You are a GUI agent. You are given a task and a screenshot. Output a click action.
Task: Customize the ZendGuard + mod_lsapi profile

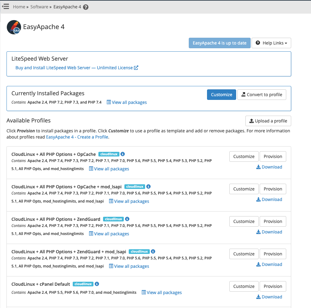coord(244,254)
